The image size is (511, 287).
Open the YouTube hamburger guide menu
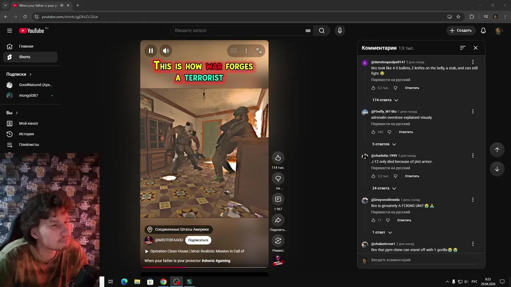pos(10,30)
